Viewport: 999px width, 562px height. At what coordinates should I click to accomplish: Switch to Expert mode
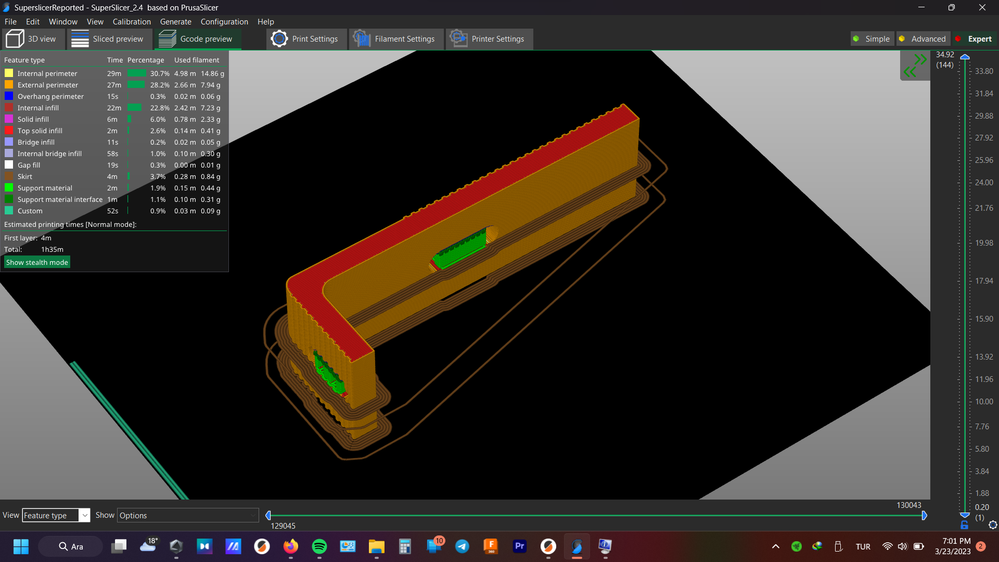point(974,39)
